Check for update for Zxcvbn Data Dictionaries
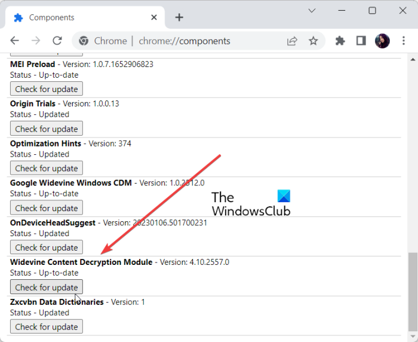 pyautogui.click(x=47, y=327)
